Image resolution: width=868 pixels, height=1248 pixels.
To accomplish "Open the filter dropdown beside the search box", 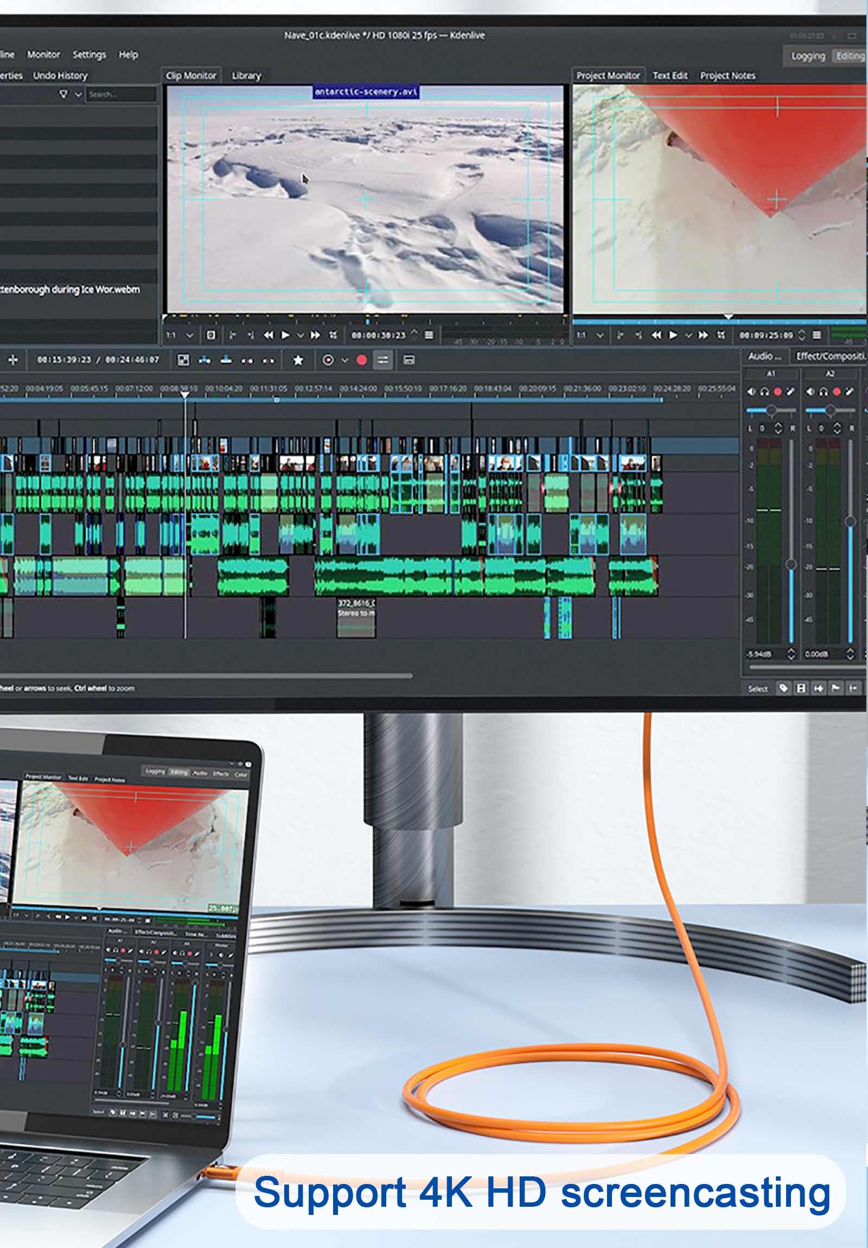I will tap(78, 94).
